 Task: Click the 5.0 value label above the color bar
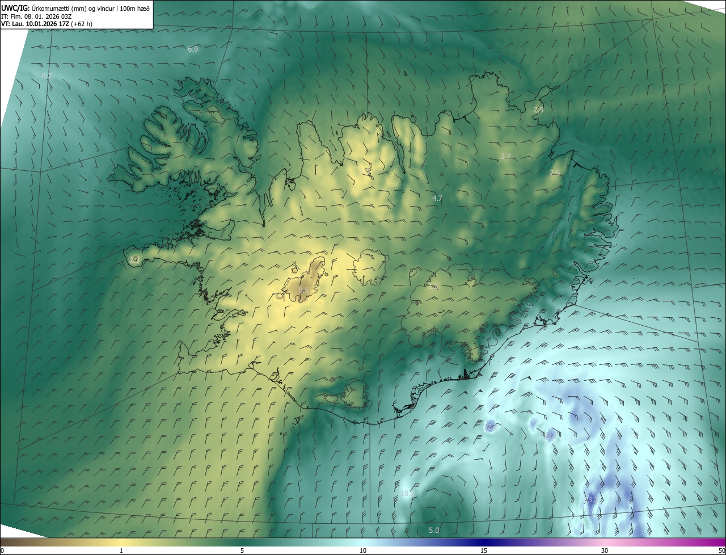[x=434, y=531]
